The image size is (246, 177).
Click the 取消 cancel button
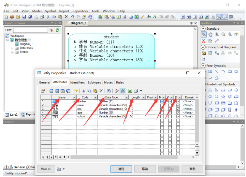145,169
